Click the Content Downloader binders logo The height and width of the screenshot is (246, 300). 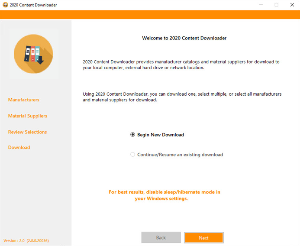coord(33,54)
